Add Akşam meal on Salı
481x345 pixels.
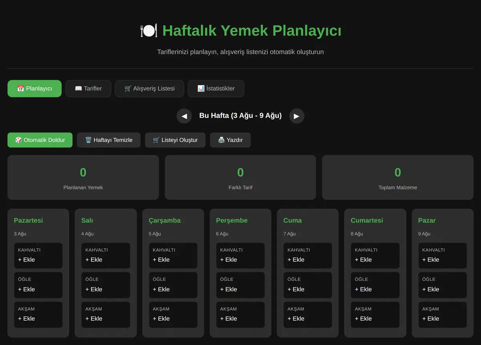click(105, 315)
